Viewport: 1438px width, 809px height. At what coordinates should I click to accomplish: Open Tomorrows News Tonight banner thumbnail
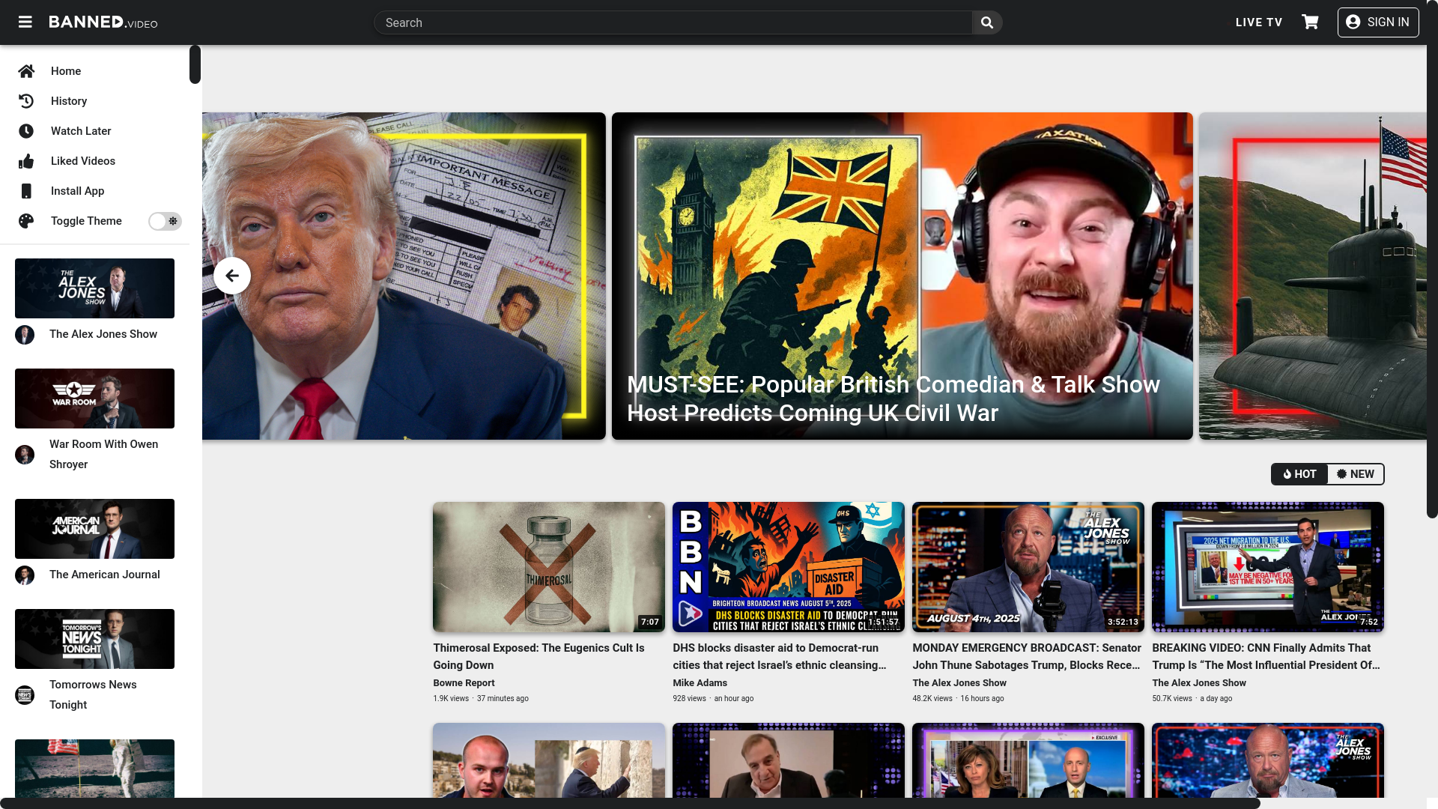coord(94,639)
